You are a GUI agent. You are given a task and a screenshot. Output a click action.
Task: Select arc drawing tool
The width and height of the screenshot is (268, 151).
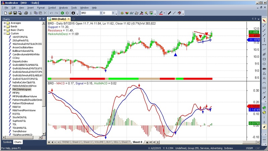coord(264,83)
